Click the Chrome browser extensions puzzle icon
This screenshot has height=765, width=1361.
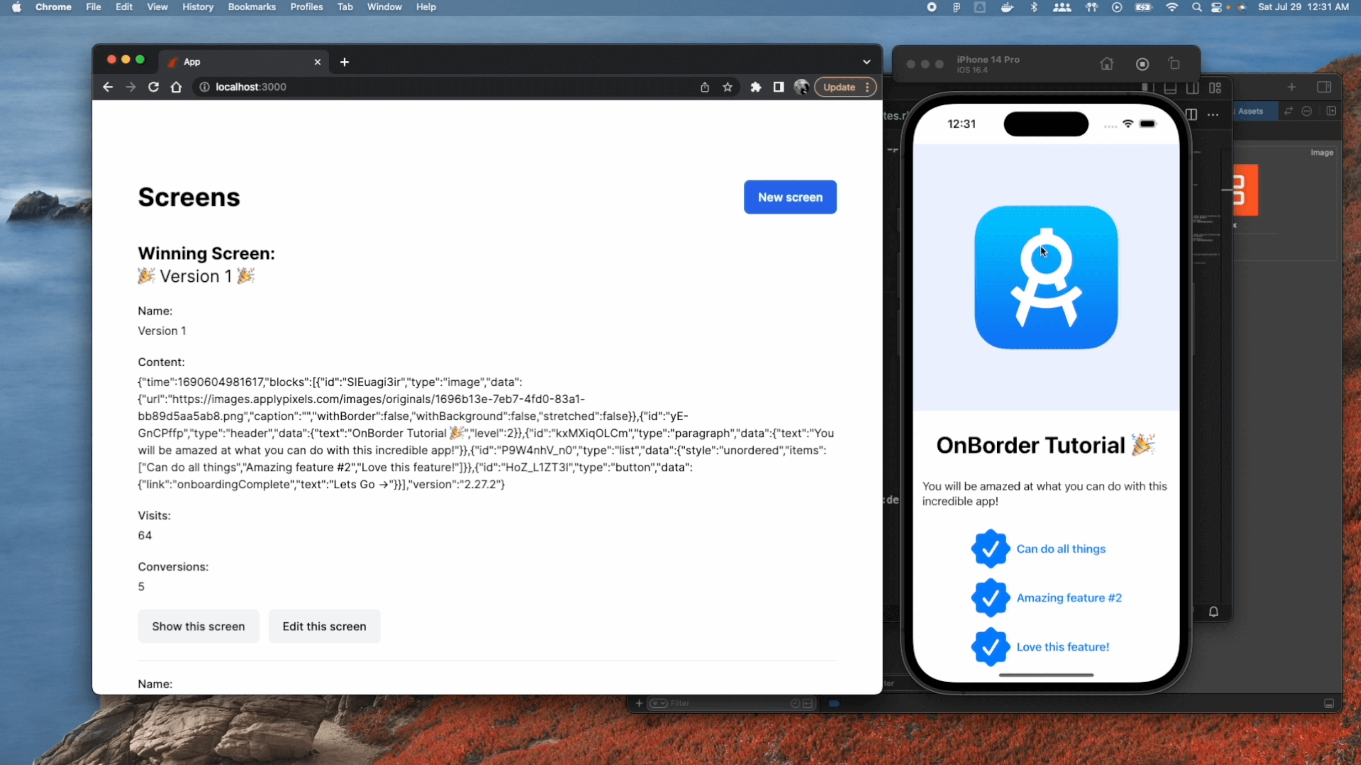pos(755,87)
